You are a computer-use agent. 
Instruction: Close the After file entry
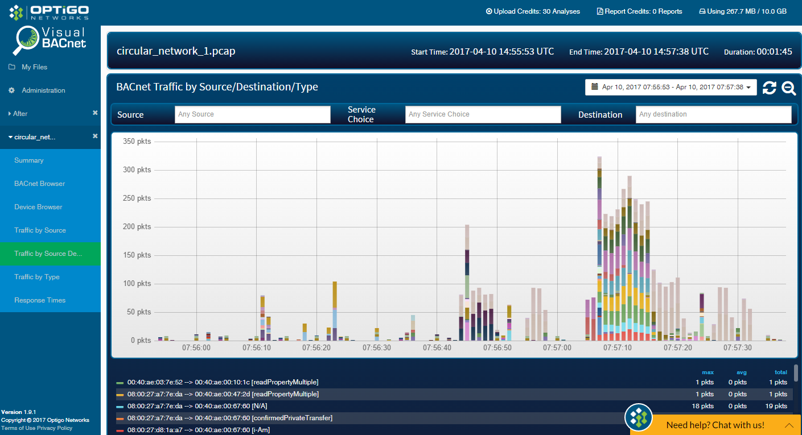point(95,113)
